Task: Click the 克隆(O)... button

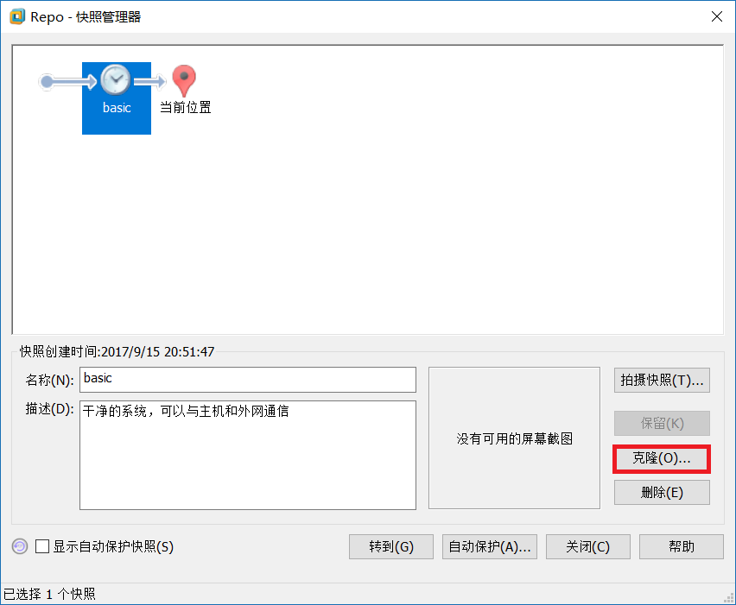Action: [x=662, y=458]
